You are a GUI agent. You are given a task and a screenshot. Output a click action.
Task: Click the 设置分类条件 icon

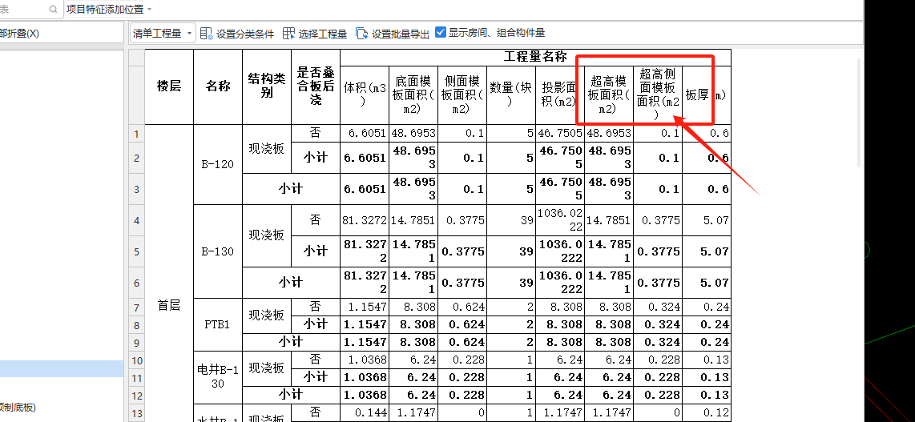point(206,34)
